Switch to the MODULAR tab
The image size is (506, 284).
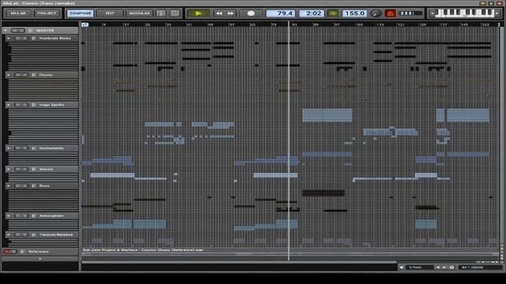139,13
